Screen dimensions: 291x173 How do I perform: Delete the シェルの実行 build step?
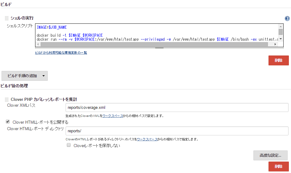pyautogui.click(x=278, y=60)
